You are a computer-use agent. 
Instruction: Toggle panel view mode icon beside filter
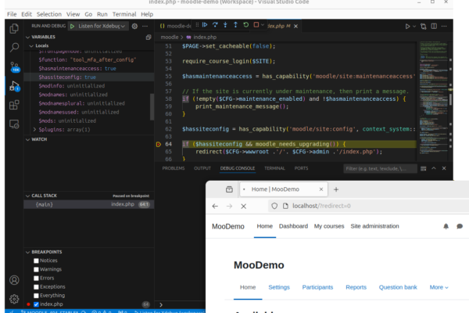click(x=423, y=169)
